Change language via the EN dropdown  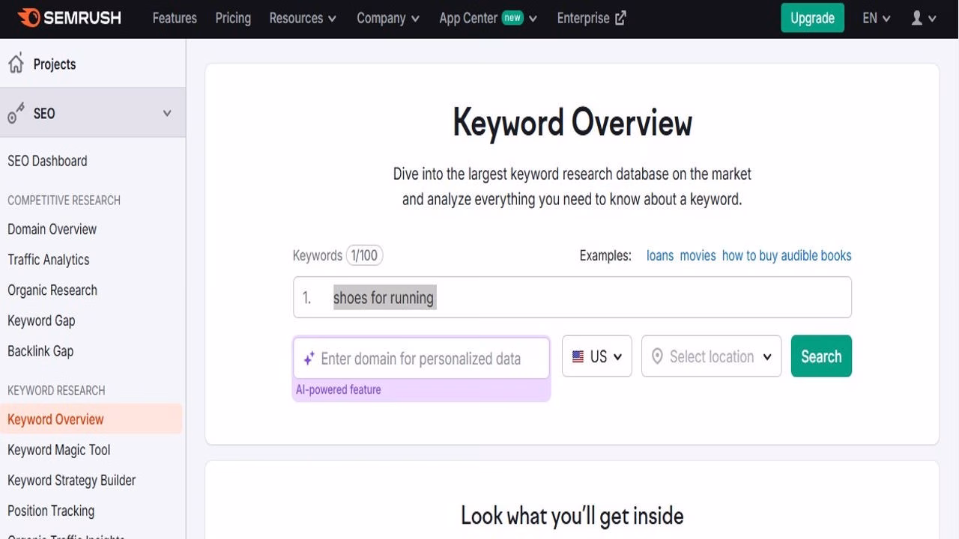pos(875,18)
